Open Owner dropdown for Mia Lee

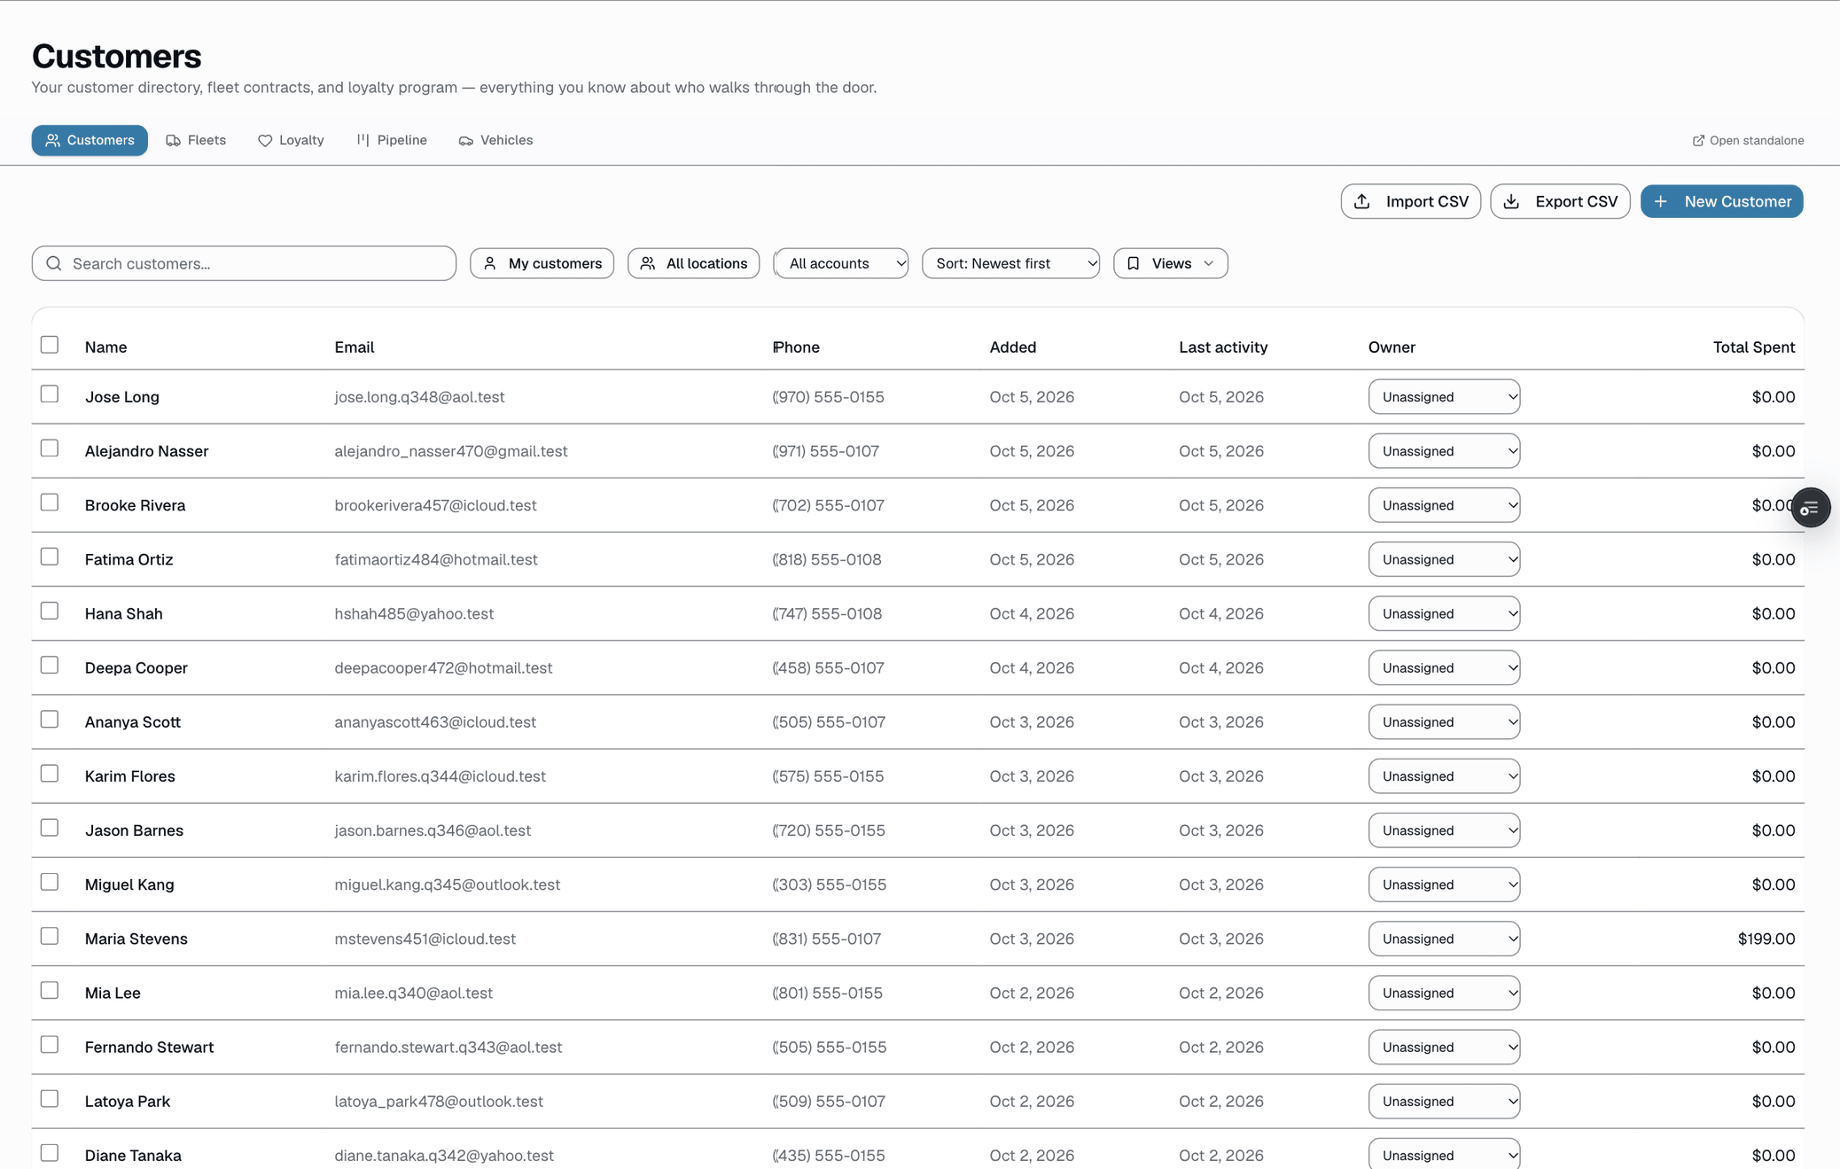(x=1444, y=993)
